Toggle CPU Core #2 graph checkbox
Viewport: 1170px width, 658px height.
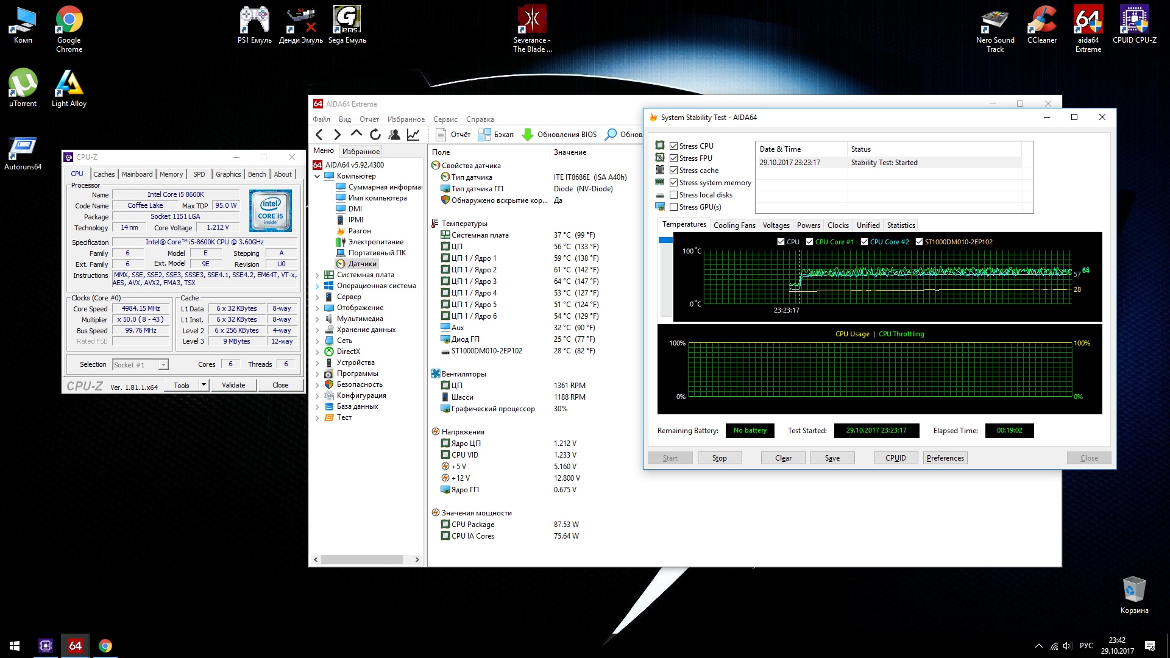864,242
